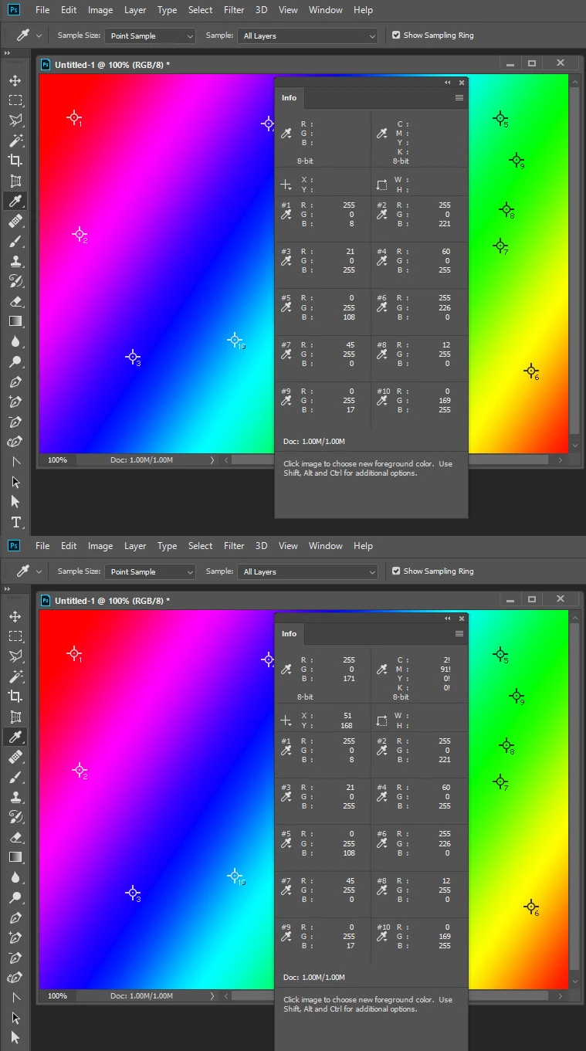Choose the Magic Wand tool in upper window
586x1051 pixels.
tap(15, 141)
